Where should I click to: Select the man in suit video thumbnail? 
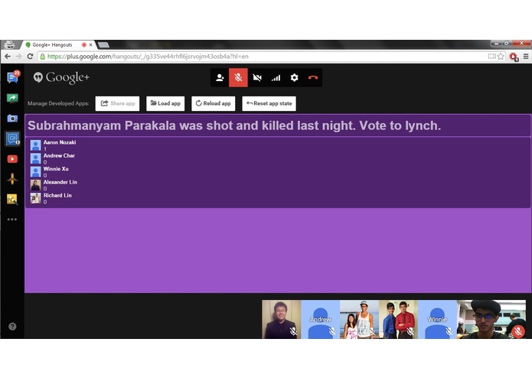(x=281, y=319)
